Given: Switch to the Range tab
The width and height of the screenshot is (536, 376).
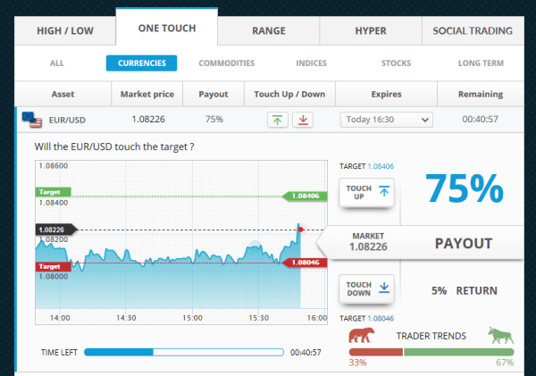Looking at the screenshot, I should [269, 30].
